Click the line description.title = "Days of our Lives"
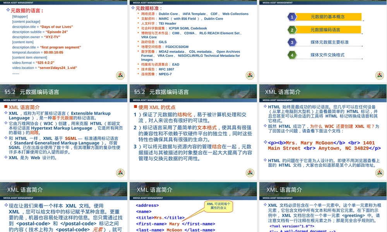 coord(43,27)
